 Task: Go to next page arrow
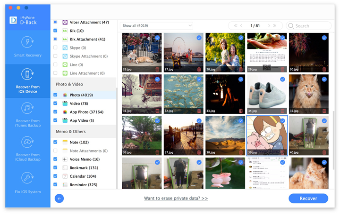pyautogui.click(x=269, y=26)
